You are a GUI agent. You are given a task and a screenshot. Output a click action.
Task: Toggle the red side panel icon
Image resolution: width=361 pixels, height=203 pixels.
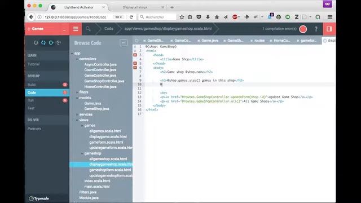[329, 29]
